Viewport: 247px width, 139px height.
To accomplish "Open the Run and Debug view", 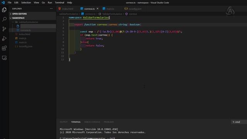I will (4, 39).
